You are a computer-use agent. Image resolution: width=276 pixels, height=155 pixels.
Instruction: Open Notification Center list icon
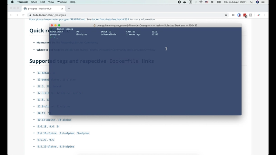(x=263, y=2)
